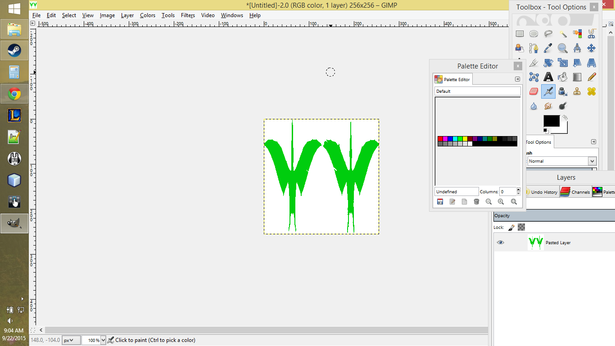The image size is (615, 346).
Task: Open the Colors menu
Action: (148, 15)
